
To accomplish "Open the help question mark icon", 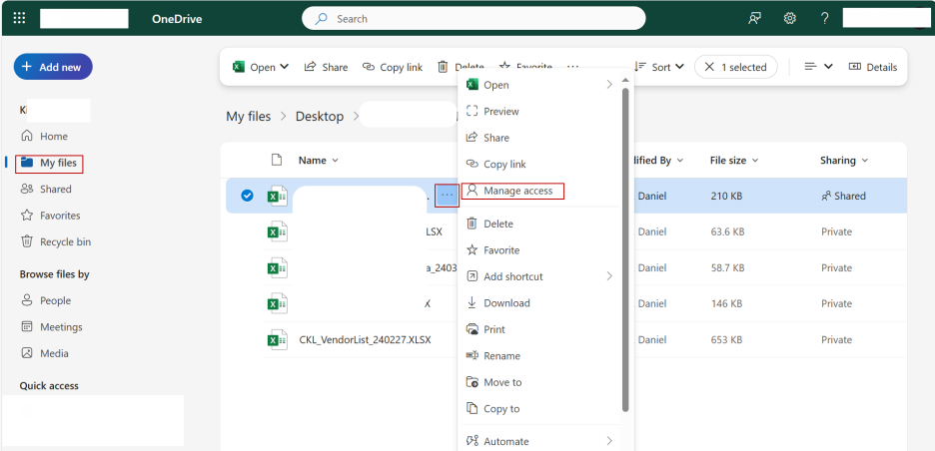I will [825, 19].
